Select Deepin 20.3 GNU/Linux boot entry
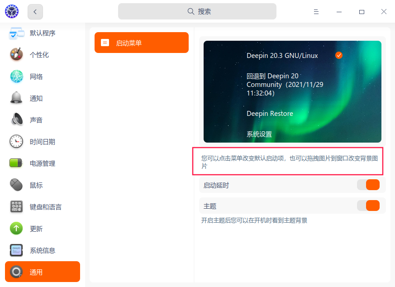Screen dimensions: 395x287 point(282,55)
